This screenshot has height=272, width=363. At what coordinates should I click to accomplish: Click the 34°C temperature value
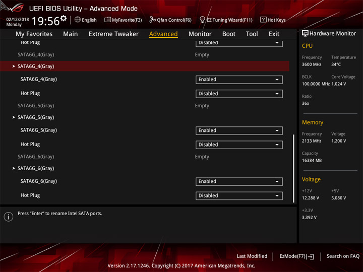pyautogui.click(x=336, y=64)
